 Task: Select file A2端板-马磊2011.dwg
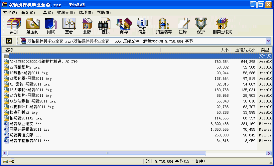tap(29, 73)
